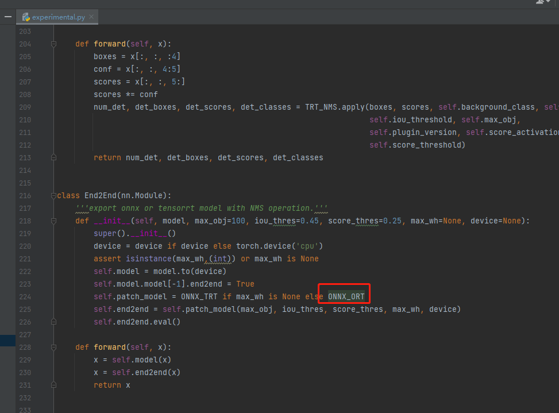The image size is (559, 413).
Task: Click TRT_NMS.apply call on line 209
Action: click(x=335, y=107)
